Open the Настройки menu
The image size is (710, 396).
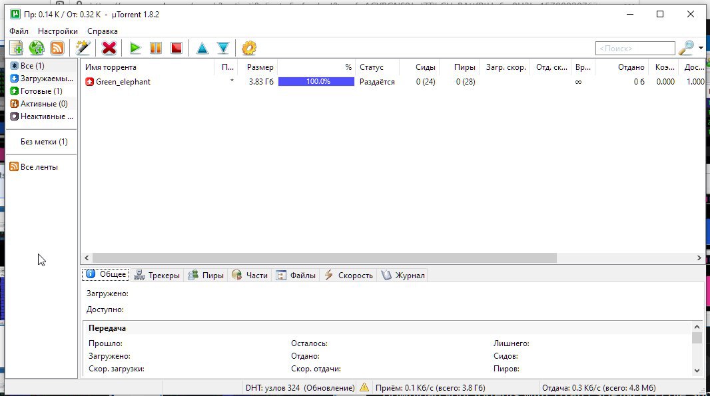(x=58, y=31)
